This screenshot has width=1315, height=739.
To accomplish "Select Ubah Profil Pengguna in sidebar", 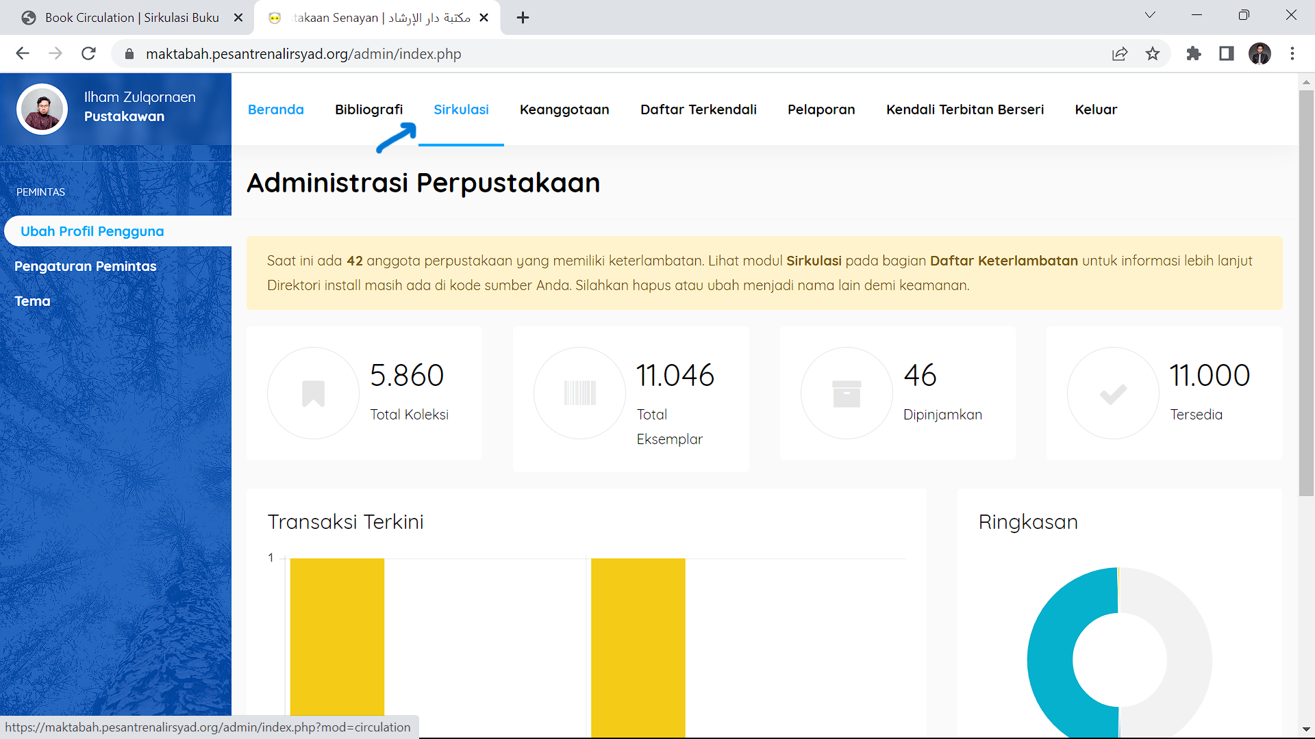I will click(x=118, y=231).
